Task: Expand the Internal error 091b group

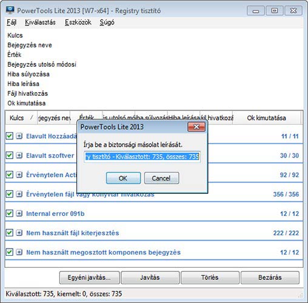Action: coord(19,213)
